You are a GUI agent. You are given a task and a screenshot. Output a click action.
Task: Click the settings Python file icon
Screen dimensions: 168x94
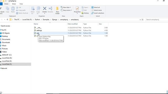coord(35,30)
